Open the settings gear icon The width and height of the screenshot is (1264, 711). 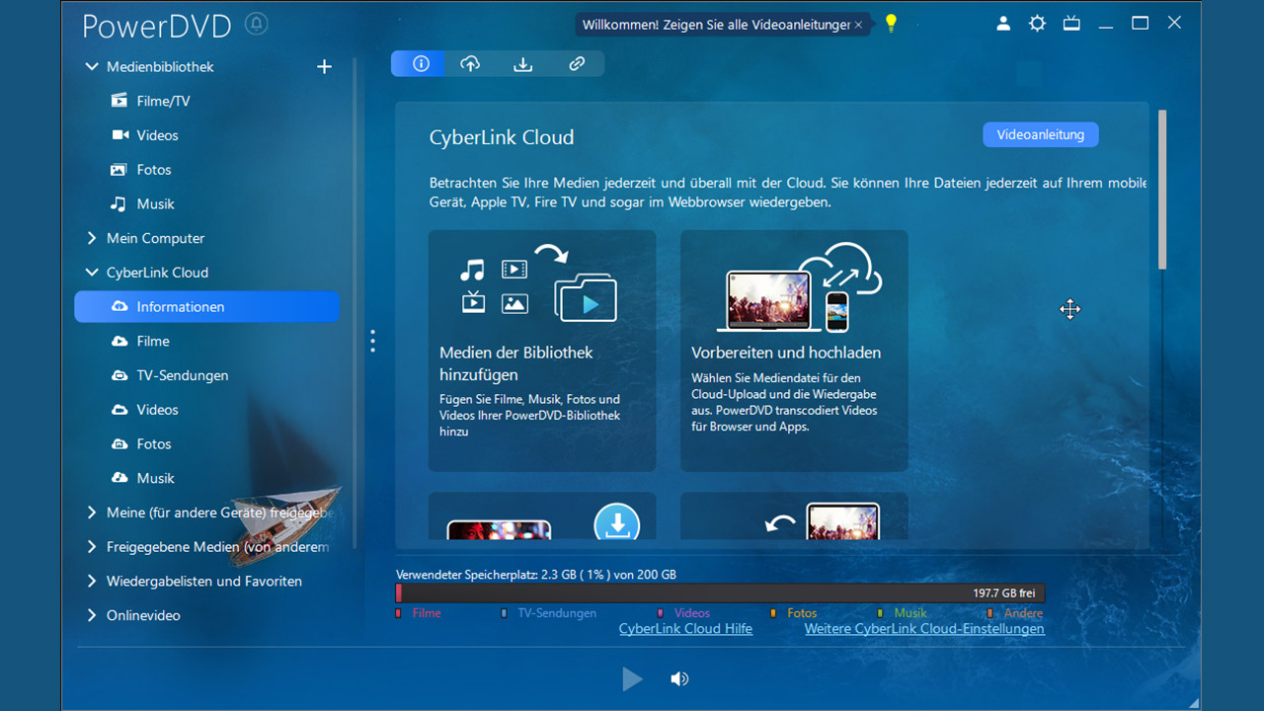(x=1037, y=24)
